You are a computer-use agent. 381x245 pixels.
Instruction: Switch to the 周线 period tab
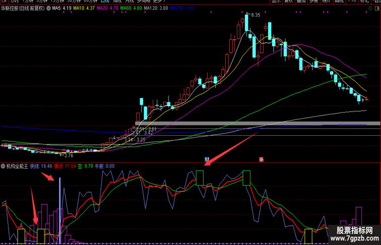click(118, 1)
